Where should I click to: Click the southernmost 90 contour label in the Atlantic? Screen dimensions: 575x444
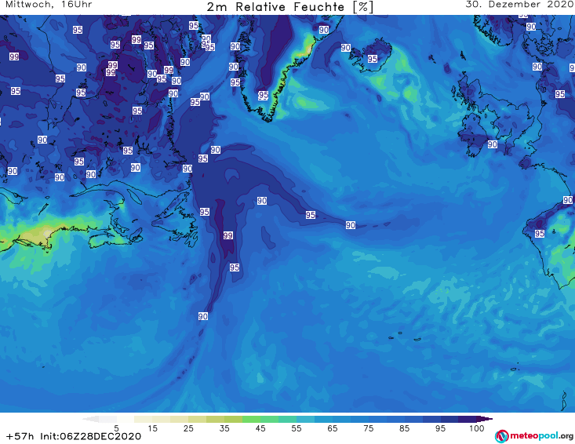coord(203,316)
